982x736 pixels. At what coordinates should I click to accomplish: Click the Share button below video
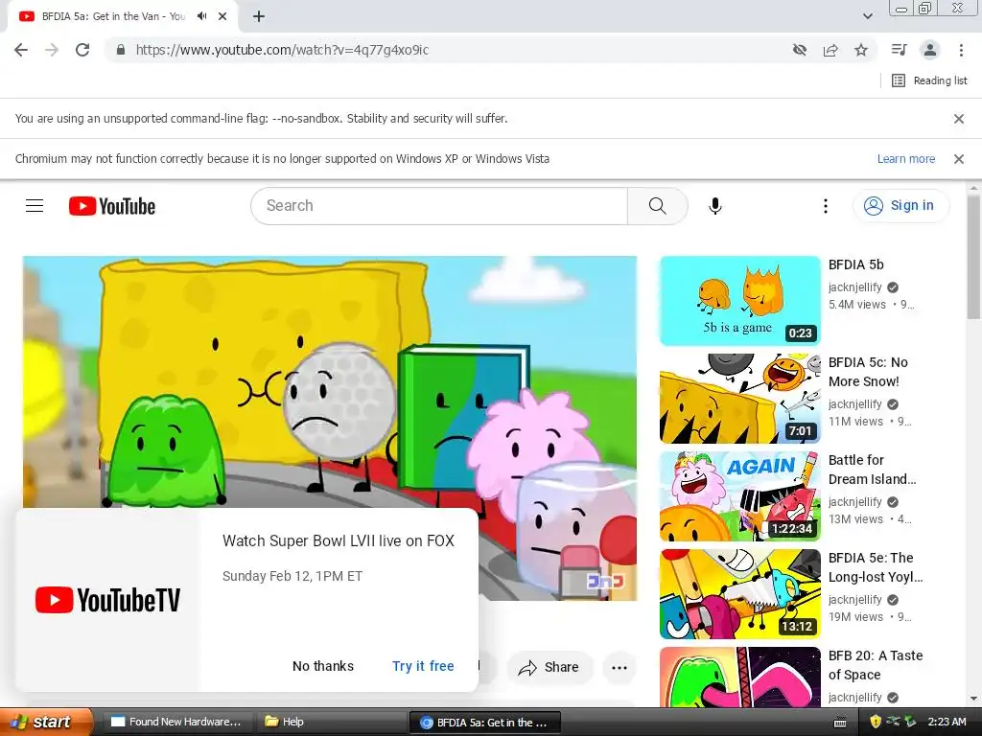tap(549, 667)
